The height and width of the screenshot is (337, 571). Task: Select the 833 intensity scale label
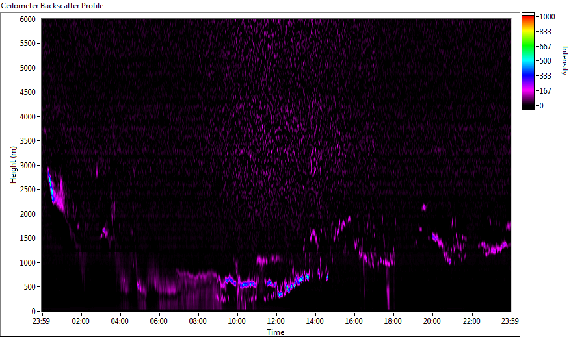[546, 32]
